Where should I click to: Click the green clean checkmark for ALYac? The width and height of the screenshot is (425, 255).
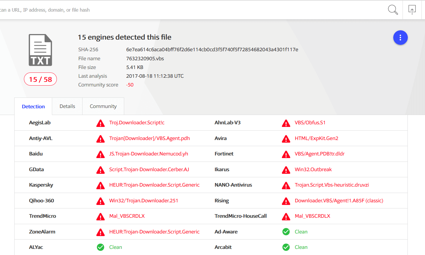[x=101, y=247]
